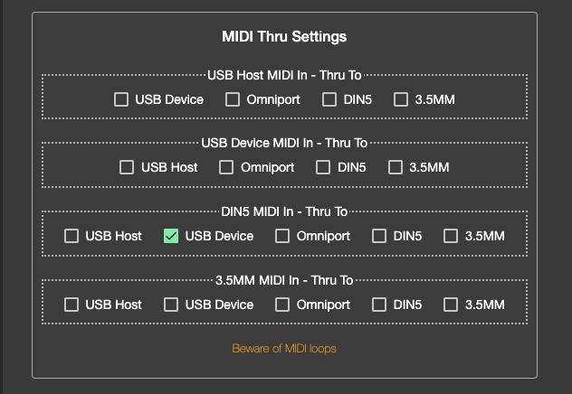572x394 pixels.
Task: Click the Beware of MIDI loops warning
Action: tap(284, 348)
